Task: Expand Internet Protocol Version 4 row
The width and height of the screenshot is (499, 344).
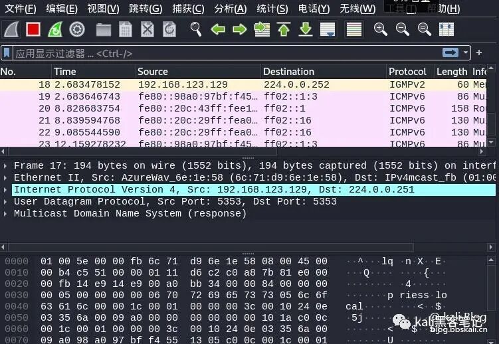Action: [5, 190]
